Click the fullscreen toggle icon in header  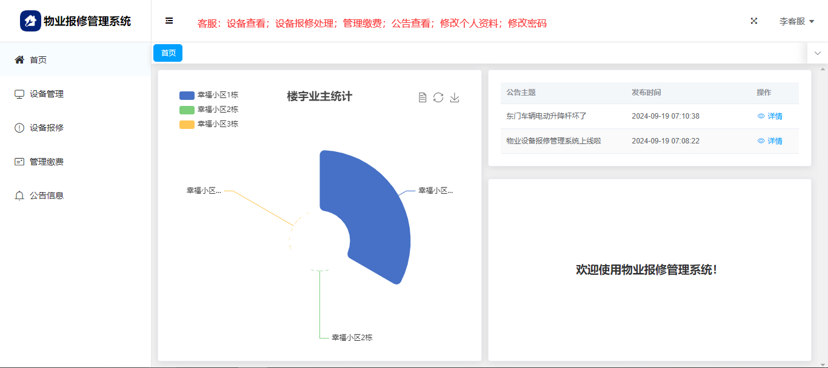754,21
